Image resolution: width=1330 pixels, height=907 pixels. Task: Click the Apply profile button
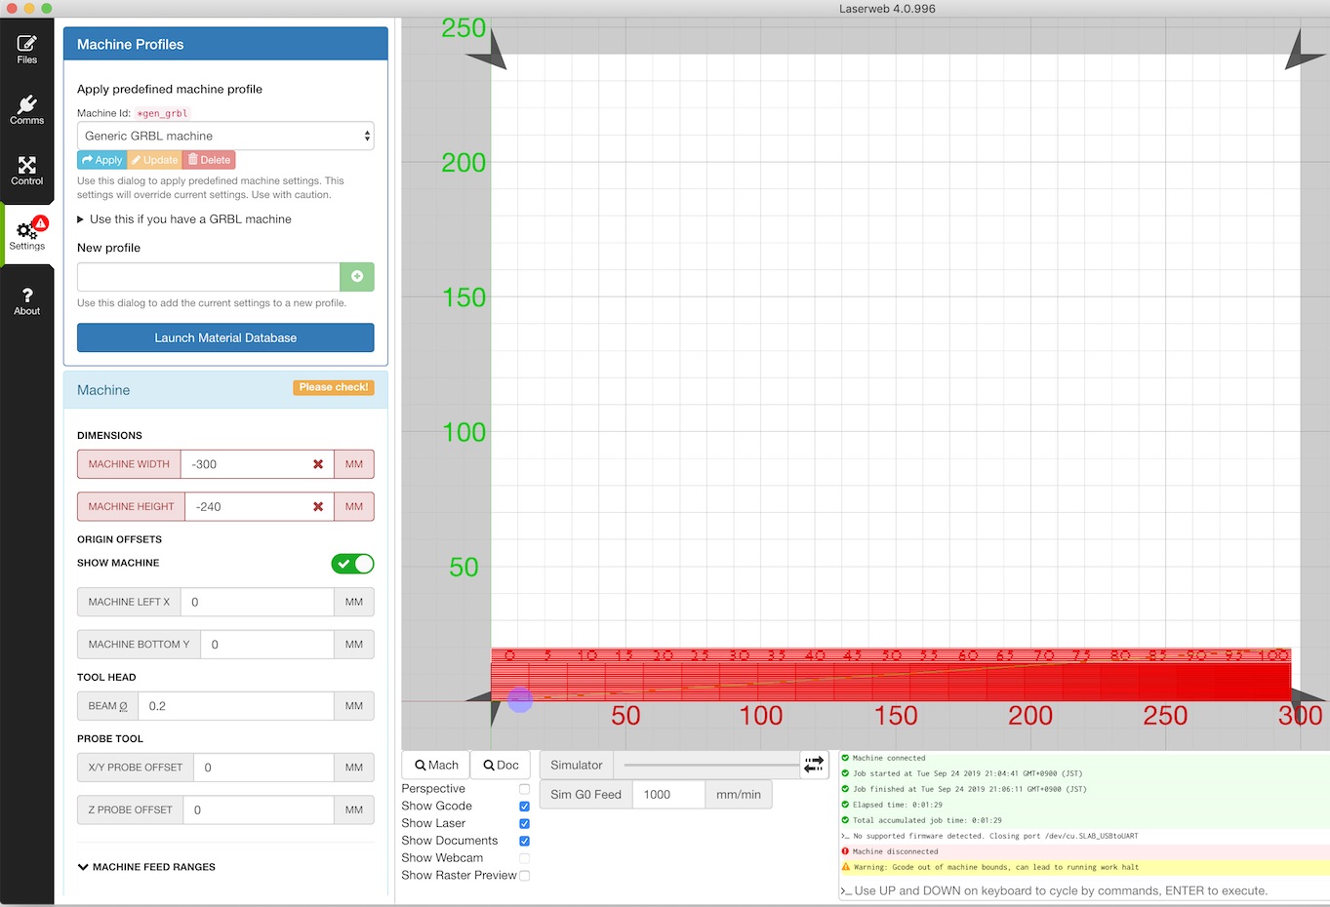[101, 159]
